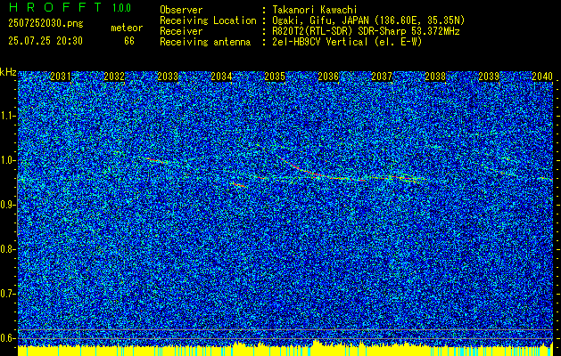The image size is (561, 356).
Task: Click the 2036 time marker
Action: click(x=328, y=77)
